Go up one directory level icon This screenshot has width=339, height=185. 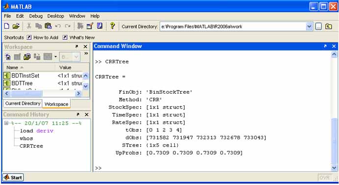(x=329, y=26)
